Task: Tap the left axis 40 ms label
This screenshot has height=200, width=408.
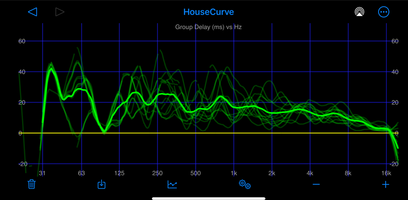Action: coord(21,72)
